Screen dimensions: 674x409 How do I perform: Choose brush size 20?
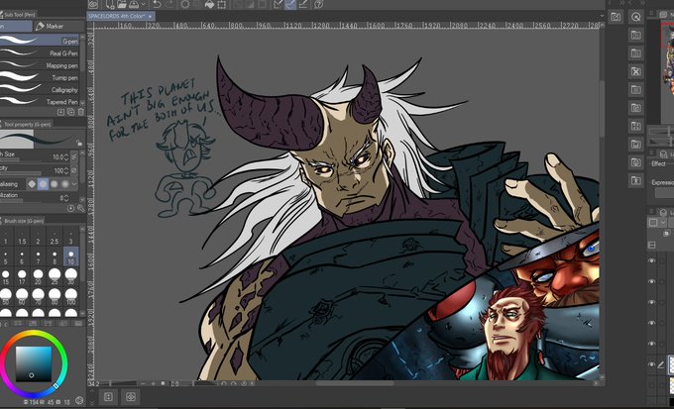tap(39, 276)
